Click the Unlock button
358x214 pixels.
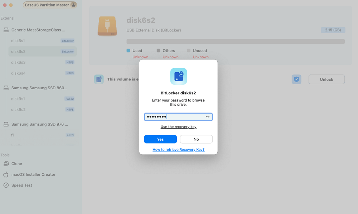tap(326, 79)
